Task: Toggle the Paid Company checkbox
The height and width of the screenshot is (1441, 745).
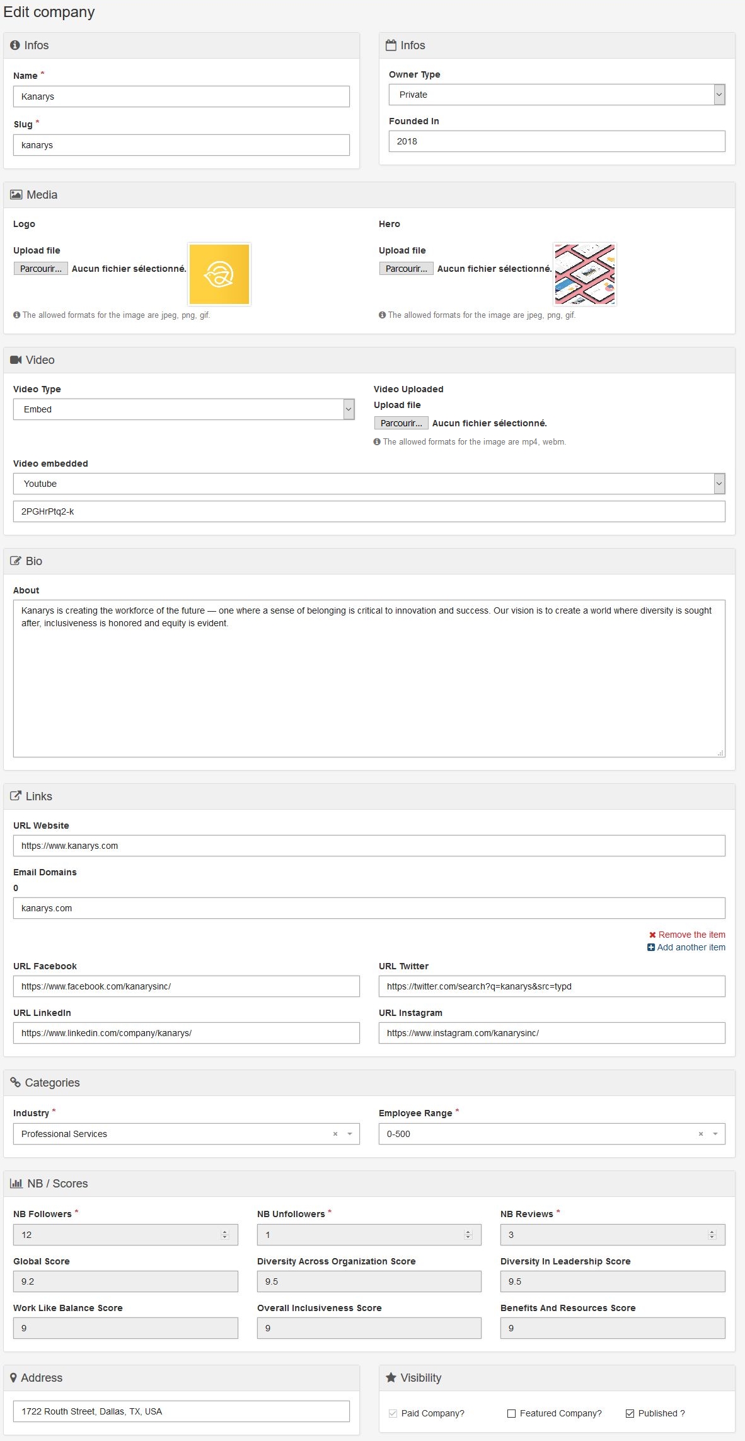Action: coord(393,1413)
